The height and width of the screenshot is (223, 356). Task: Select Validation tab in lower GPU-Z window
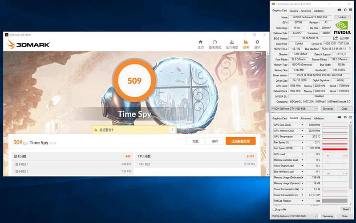coord(319,119)
